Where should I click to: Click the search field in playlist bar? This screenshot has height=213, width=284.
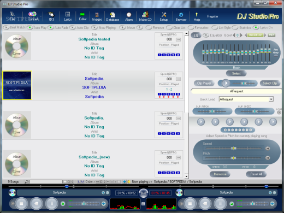click(x=46, y=181)
